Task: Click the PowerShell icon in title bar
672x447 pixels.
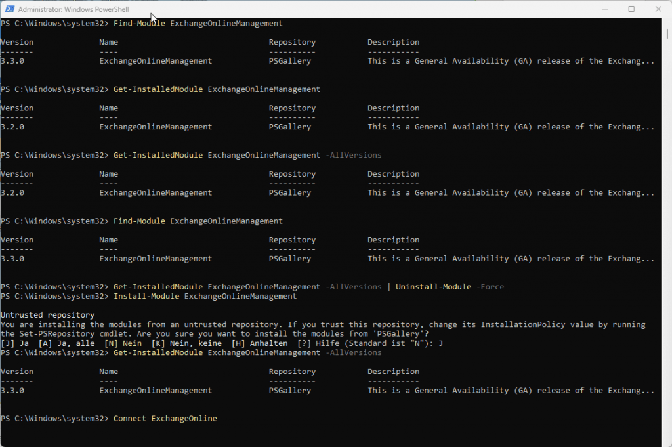Action: [x=9, y=9]
